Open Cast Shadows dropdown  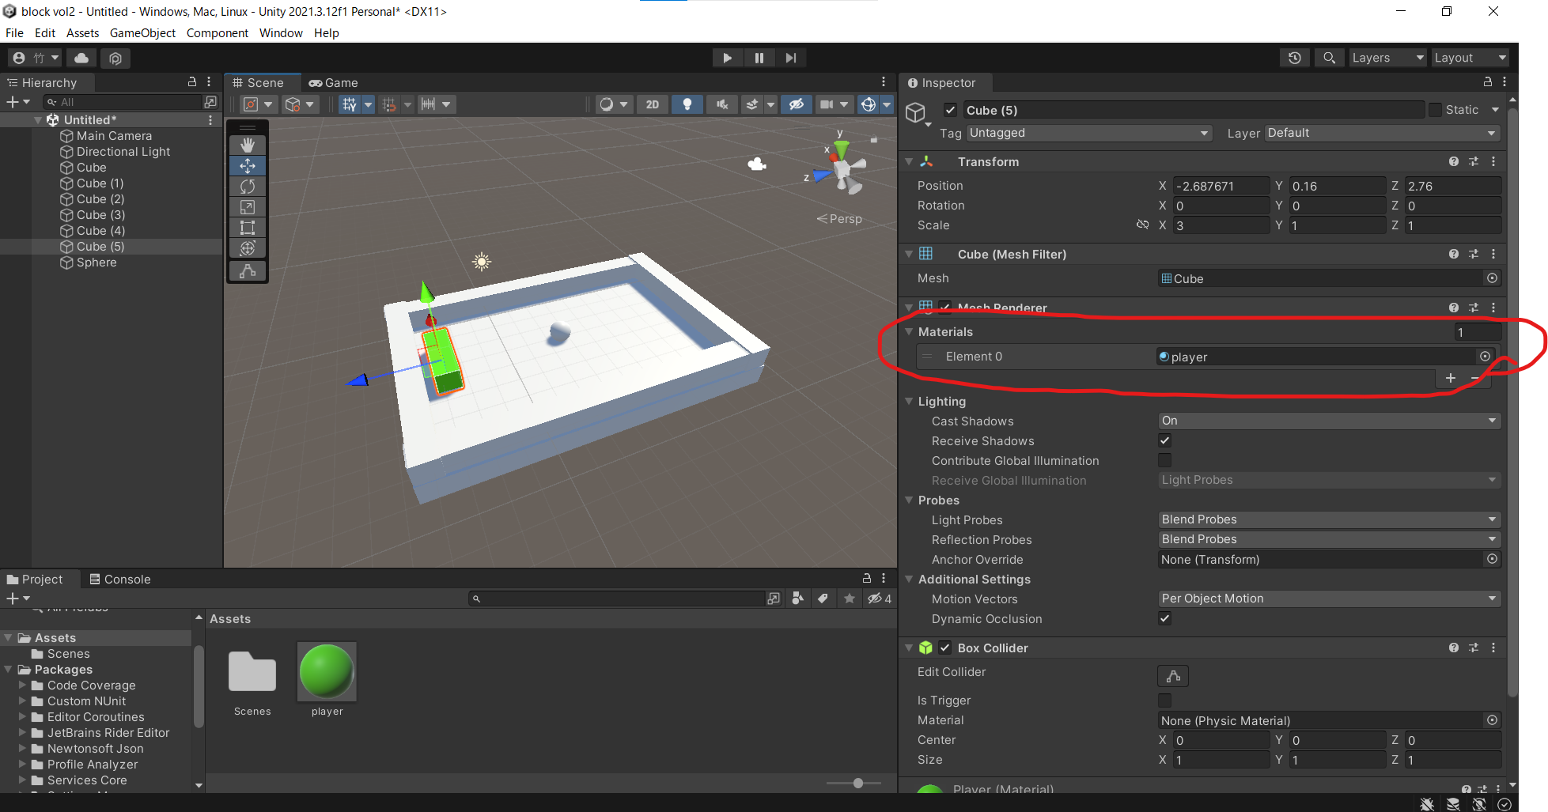[1329, 421]
